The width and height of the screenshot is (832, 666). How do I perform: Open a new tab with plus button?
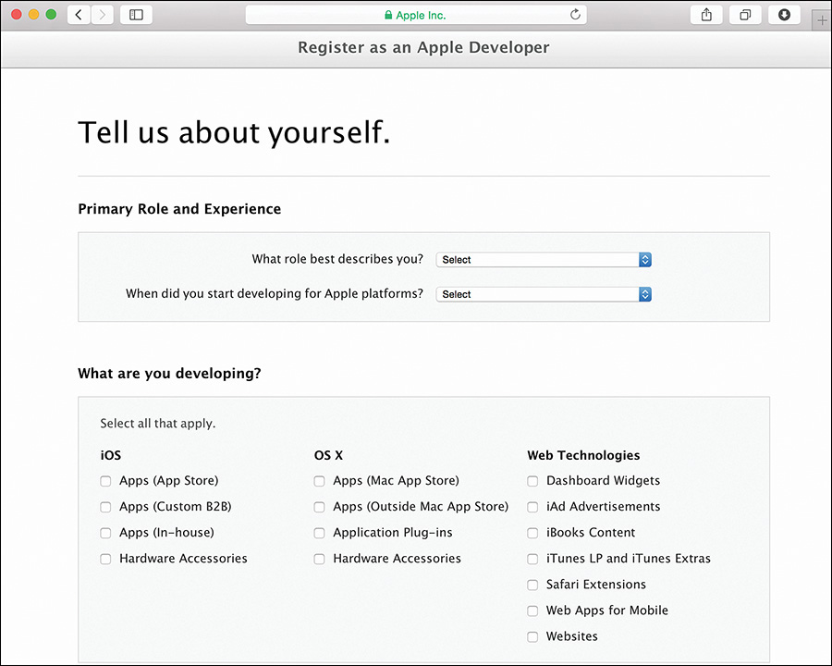click(822, 20)
